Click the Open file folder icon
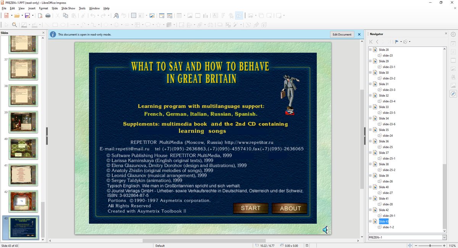 [x=16, y=16]
